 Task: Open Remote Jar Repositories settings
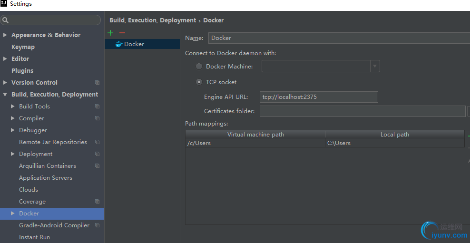[x=53, y=142]
